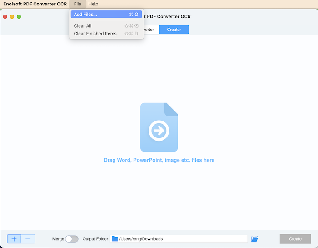318x248 pixels.
Task: Click the document arrow drop zone icon
Action: tap(159, 127)
